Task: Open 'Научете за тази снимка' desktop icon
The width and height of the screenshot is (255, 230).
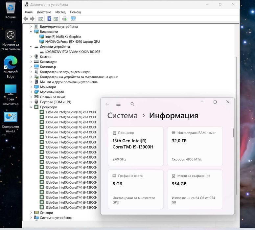Action: click(x=11, y=40)
